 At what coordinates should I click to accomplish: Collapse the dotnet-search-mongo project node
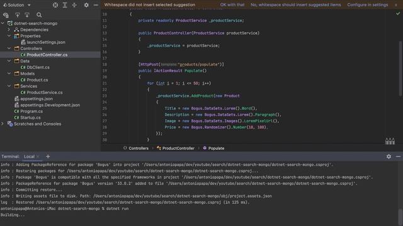(3, 23)
